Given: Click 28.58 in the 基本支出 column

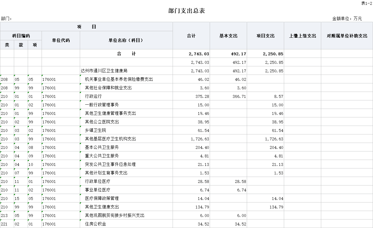Looking at the screenshot, I should tap(241, 181).
